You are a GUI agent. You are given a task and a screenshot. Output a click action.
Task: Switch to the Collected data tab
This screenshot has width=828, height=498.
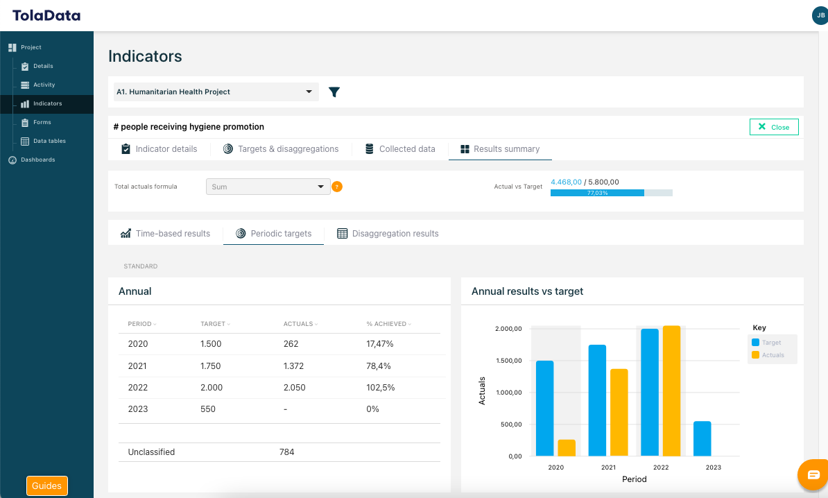[x=400, y=148]
